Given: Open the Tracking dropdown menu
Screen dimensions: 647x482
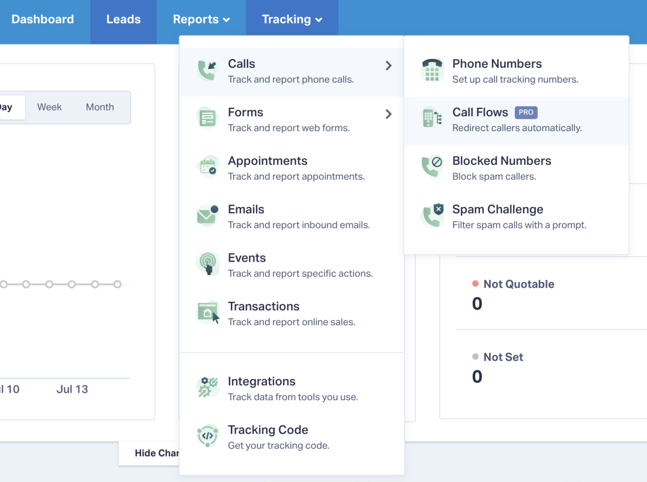Looking at the screenshot, I should (x=291, y=19).
